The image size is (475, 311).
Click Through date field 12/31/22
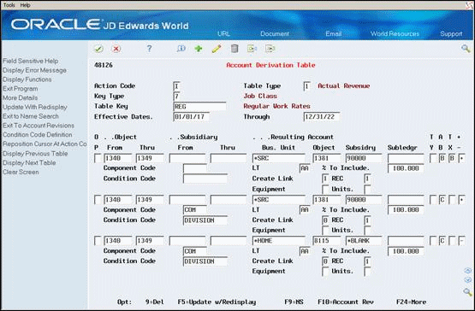322,117
